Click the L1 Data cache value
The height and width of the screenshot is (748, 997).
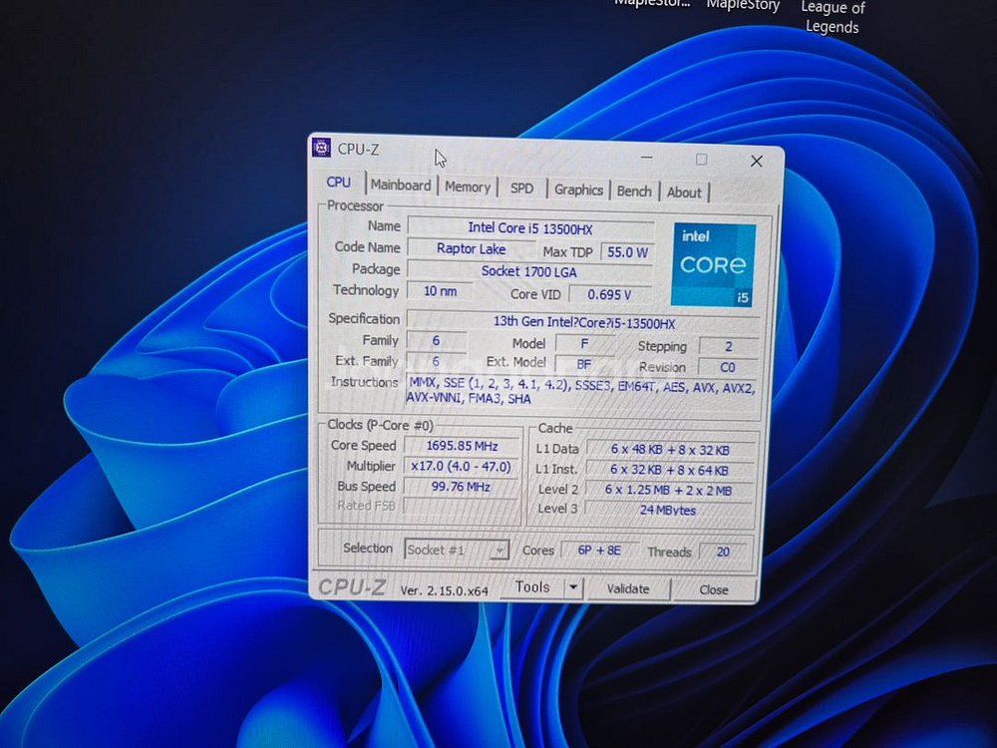click(670, 450)
